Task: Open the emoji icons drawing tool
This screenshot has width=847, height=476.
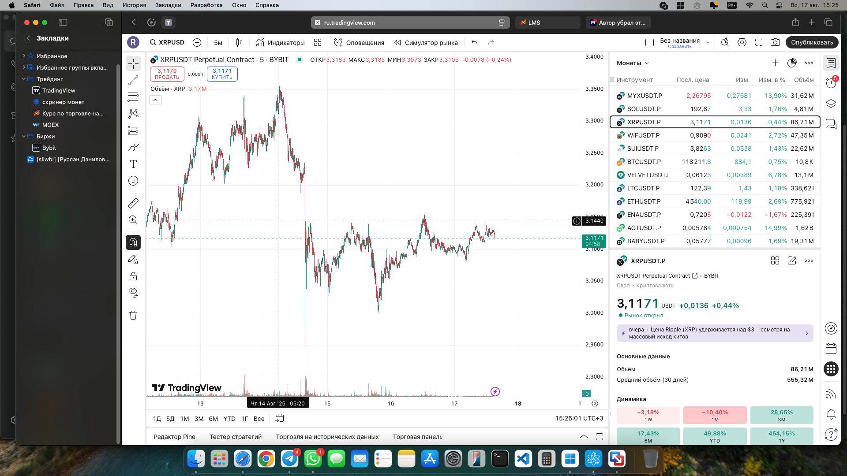Action: tap(133, 181)
